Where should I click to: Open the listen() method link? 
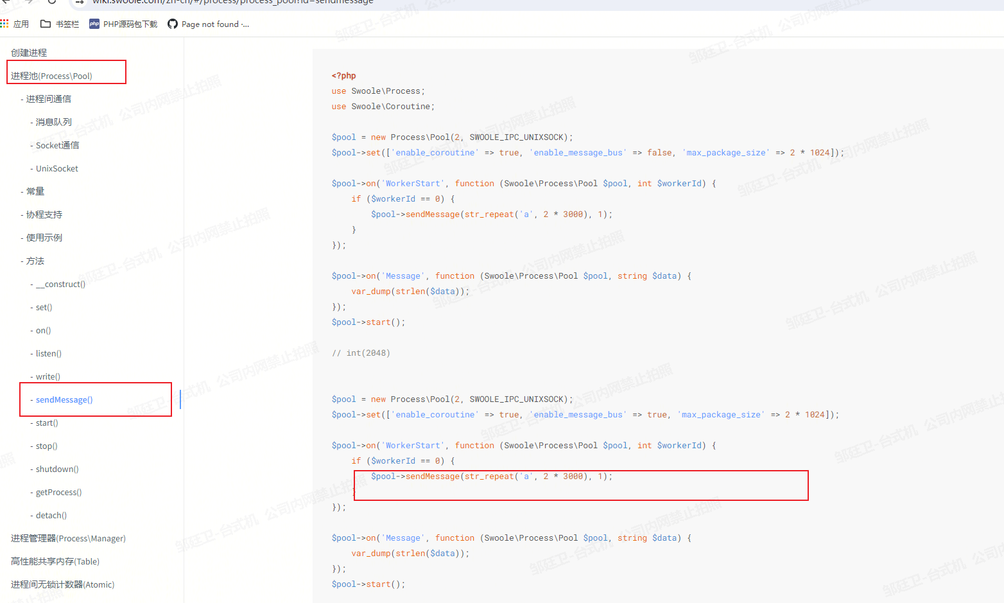[x=49, y=353]
